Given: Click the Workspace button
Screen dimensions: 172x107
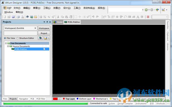Looking at the screenshot, I should pyautogui.click(x=44, y=28).
